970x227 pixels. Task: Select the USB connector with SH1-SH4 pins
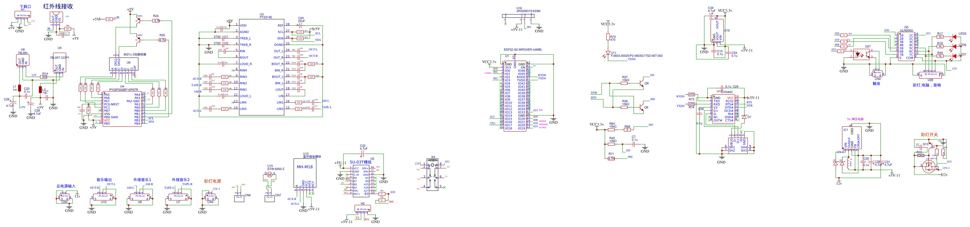(738, 145)
